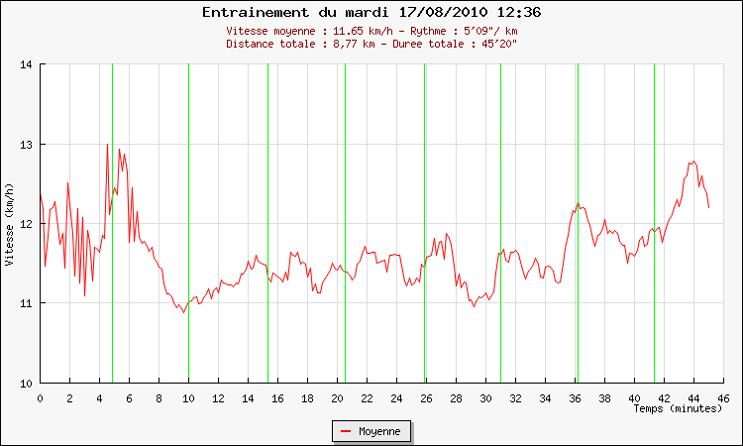743x446 pixels.
Task: Click the time axis tick label 40
Action: click(634, 398)
